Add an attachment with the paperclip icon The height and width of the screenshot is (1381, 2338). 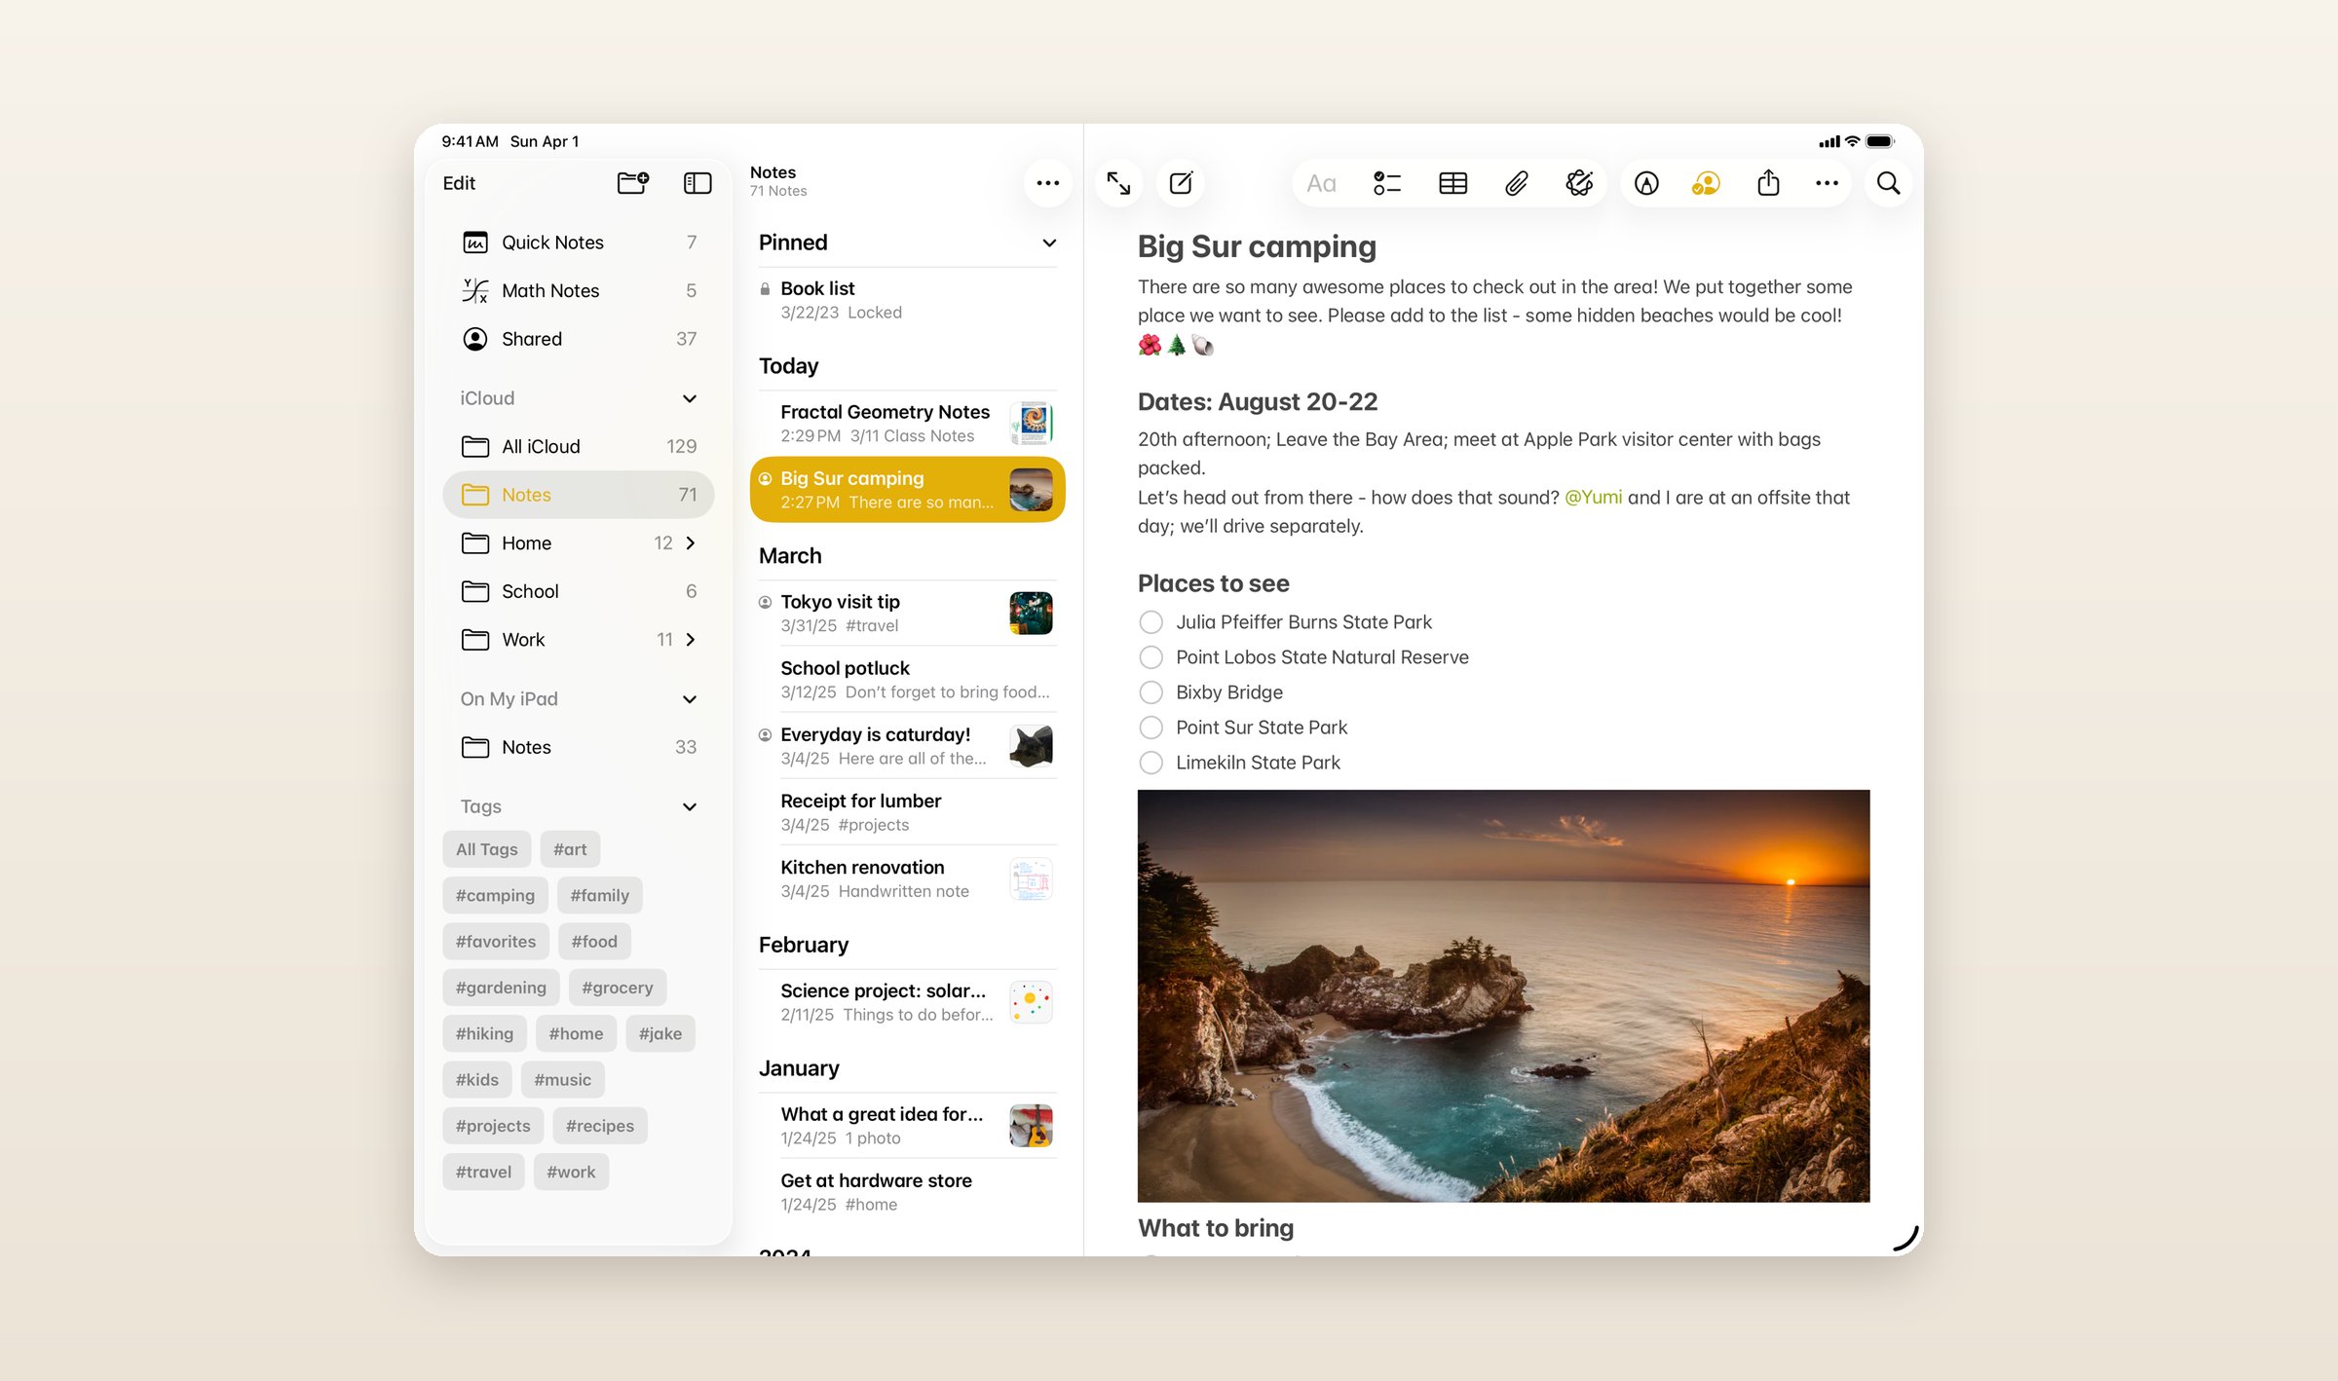tap(1516, 183)
